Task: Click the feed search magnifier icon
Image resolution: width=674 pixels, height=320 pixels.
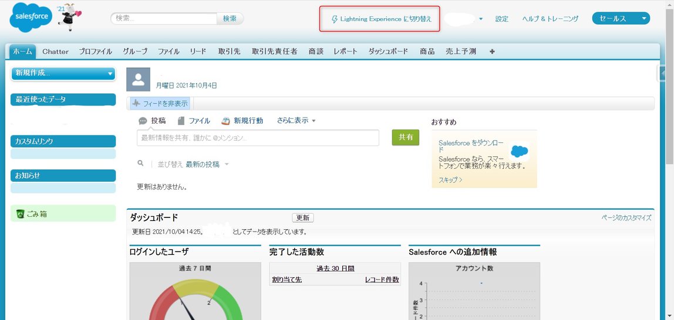Action: tap(140, 164)
